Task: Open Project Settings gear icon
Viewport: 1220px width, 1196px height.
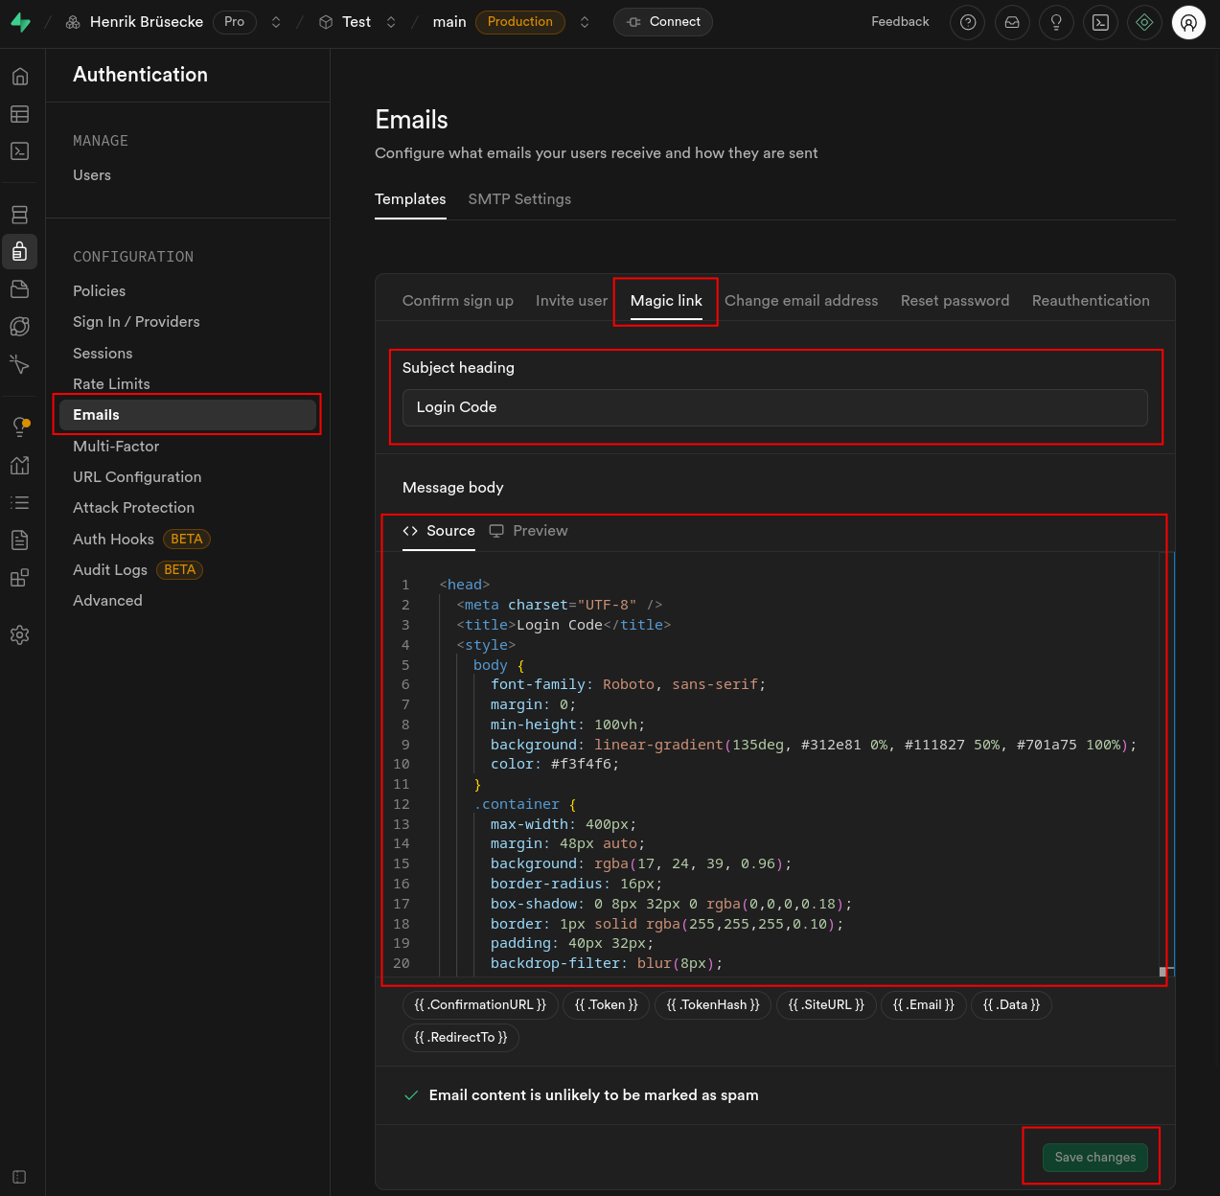Action: 19,635
